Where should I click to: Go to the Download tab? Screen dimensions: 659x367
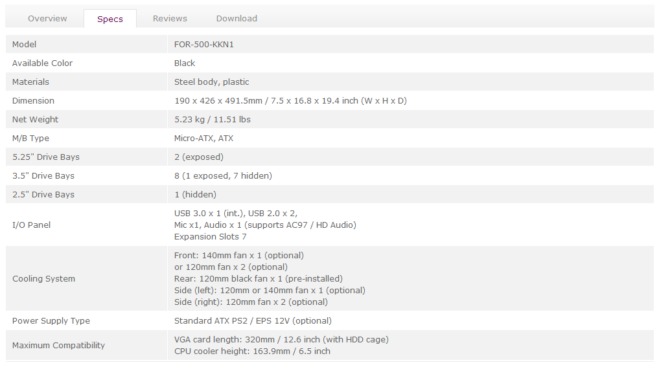click(237, 19)
